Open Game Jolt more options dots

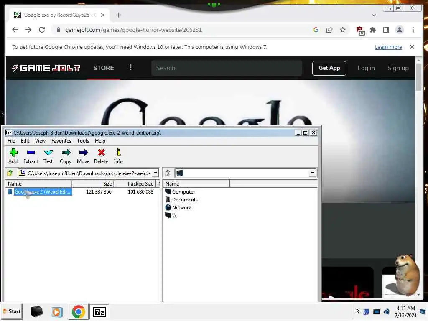130,67
